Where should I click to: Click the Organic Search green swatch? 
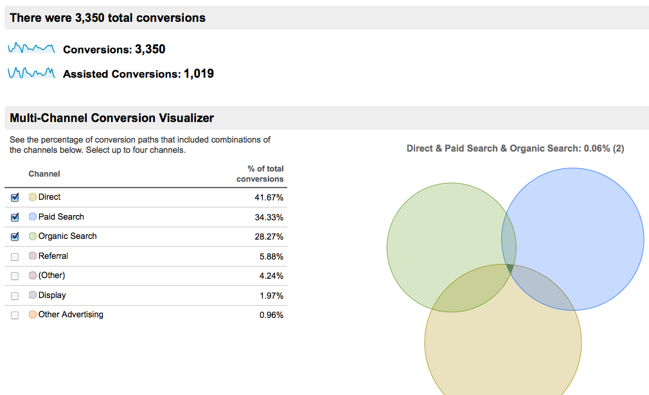[33, 236]
